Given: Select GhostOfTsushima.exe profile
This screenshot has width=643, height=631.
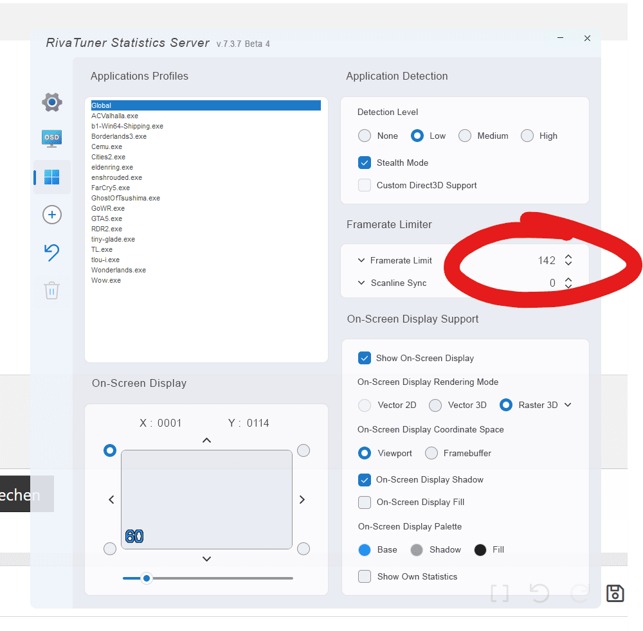Looking at the screenshot, I should click(125, 198).
